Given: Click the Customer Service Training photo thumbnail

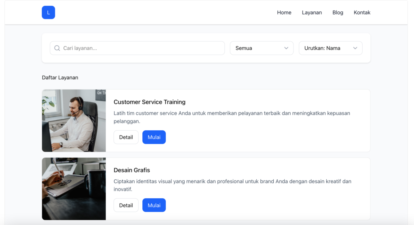Looking at the screenshot, I should point(74,121).
